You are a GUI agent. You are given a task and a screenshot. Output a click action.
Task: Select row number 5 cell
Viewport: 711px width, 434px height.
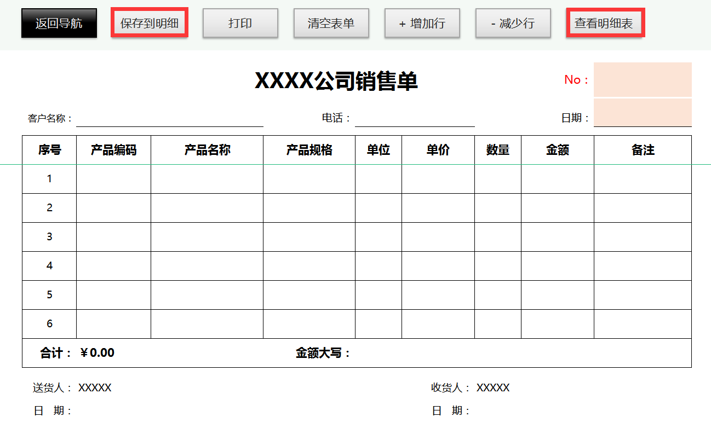click(49, 295)
